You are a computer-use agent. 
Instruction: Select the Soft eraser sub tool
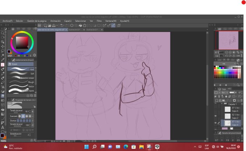(21, 73)
